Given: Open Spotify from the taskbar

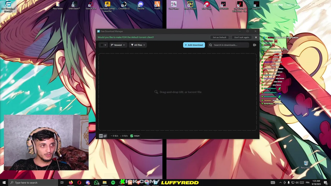Looking at the screenshot, I should [113, 183].
